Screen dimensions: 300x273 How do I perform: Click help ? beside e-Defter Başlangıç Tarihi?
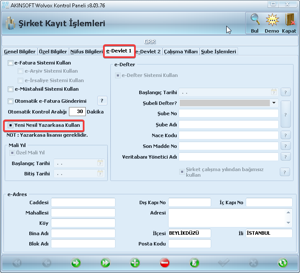285,92
